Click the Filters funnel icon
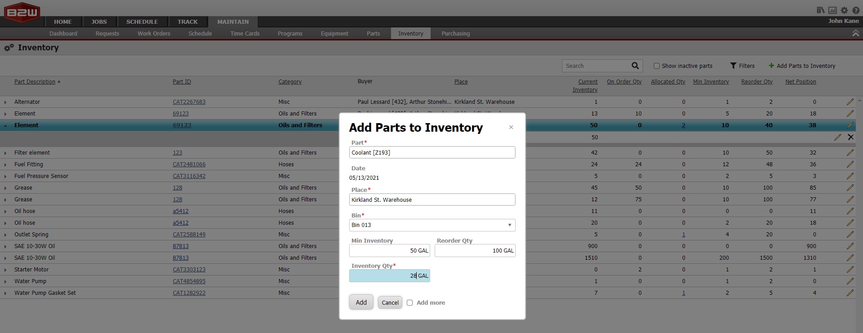 point(733,66)
